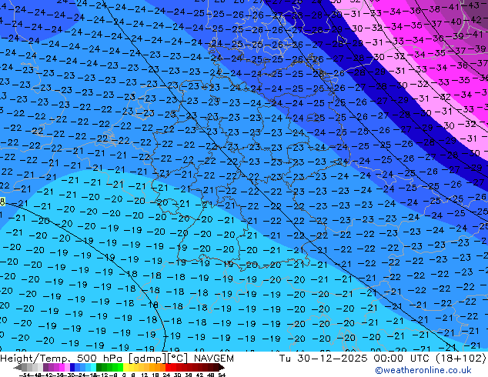The image size is (488, 377).
Task: Select the Height/Temp. title text
Action: pyautogui.click(x=35, y=359)
